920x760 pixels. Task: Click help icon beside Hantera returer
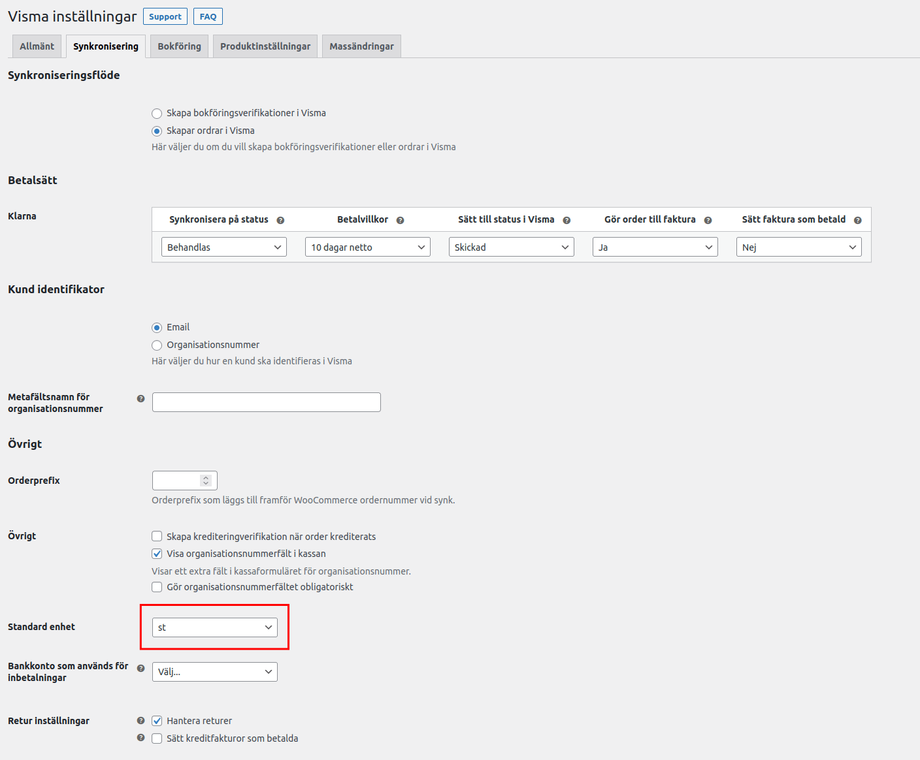[x=140, y=721]
